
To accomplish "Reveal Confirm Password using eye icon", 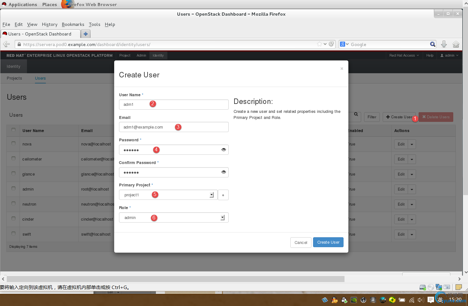I will click(x=224, y=172).
